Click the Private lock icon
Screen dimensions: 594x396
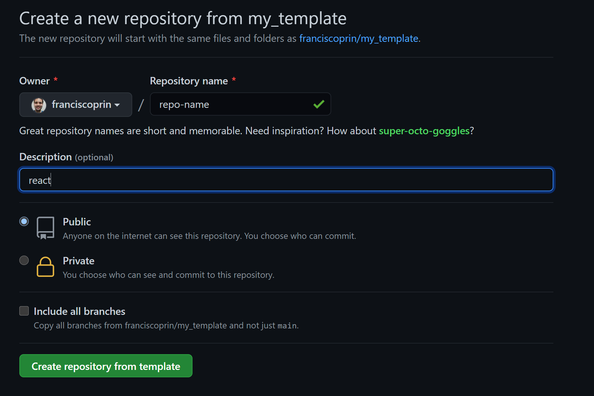(45, 267)
